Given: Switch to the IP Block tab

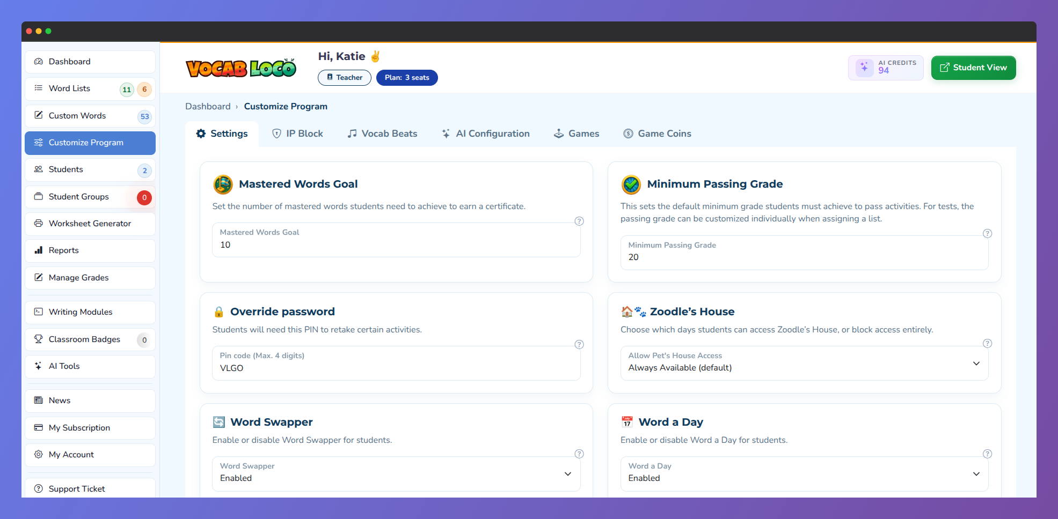Looking at the screenshot, I should (x=297, y=134).
